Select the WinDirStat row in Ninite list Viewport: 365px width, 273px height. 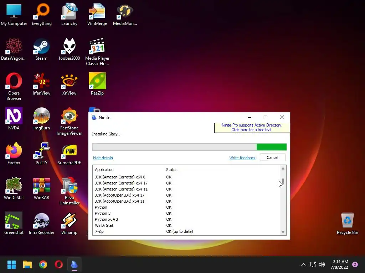(186, 225)
